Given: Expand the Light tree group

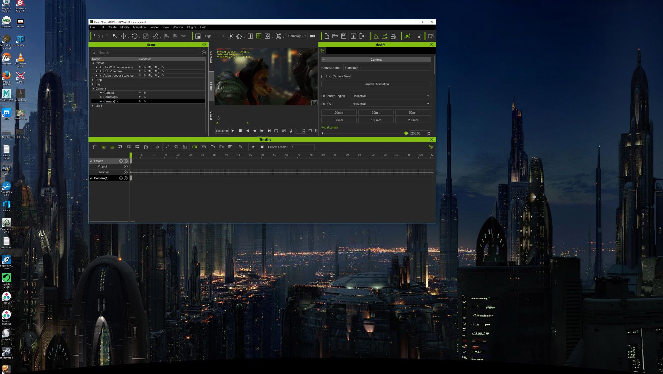Looking at the screenshot, I should tap(93, 106).
